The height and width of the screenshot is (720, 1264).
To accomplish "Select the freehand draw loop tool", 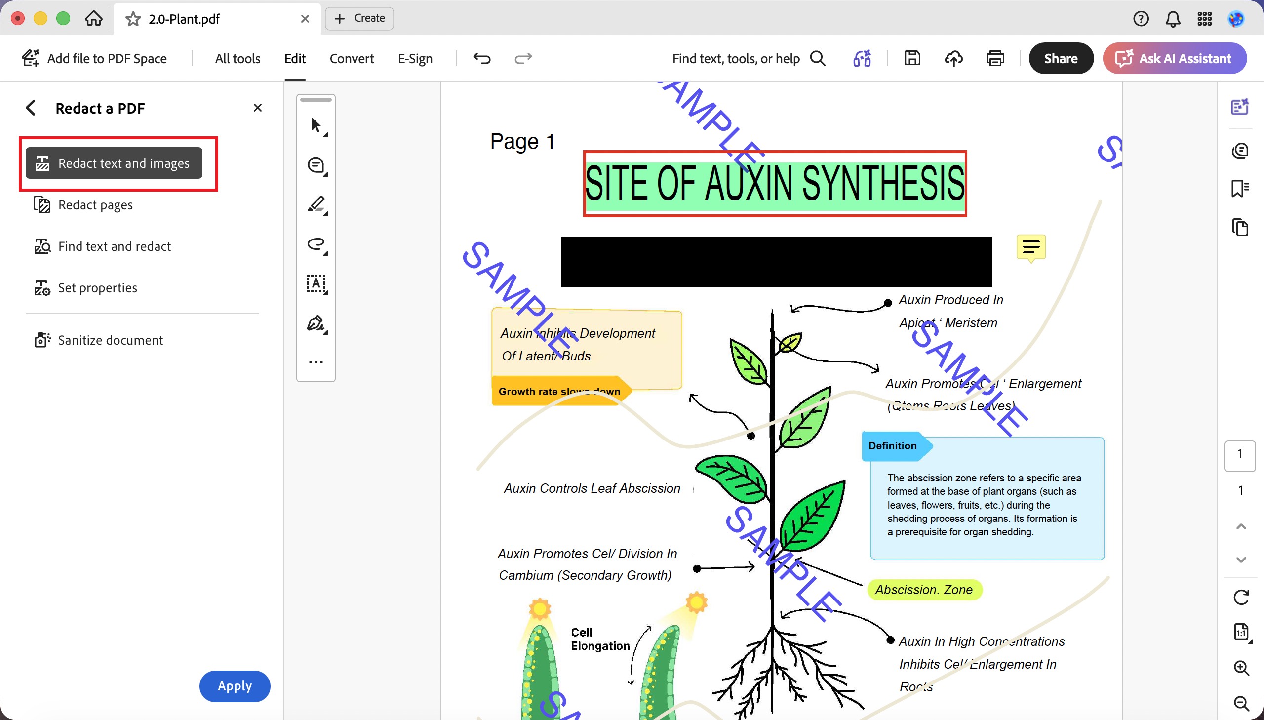I will pos(316,245).
